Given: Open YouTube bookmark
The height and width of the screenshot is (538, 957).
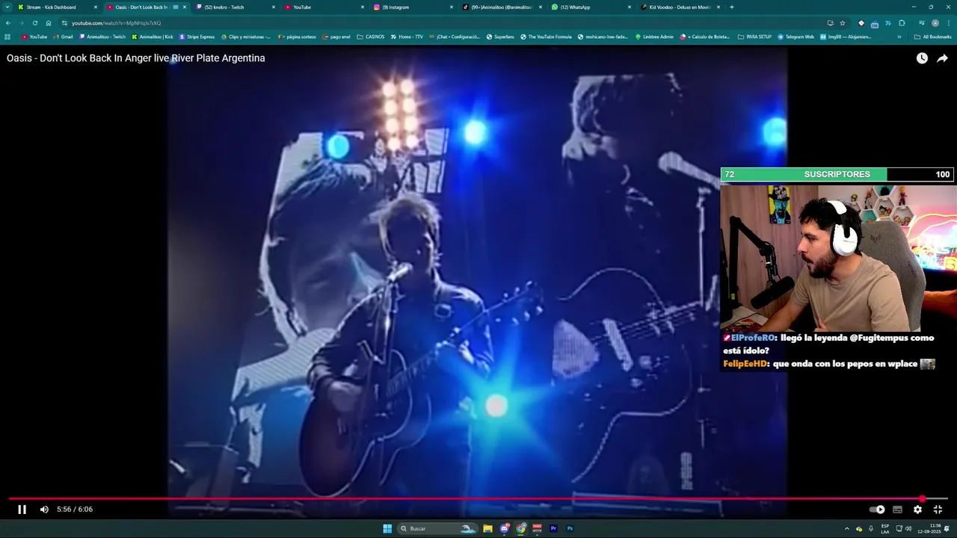Looking at the screenshot, I should (34, 37).
